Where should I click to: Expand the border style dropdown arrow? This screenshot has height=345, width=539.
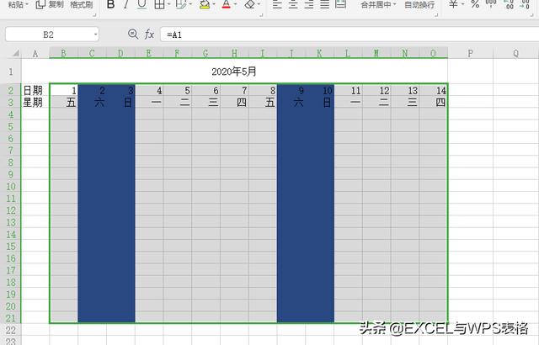(x=168, y=4)
